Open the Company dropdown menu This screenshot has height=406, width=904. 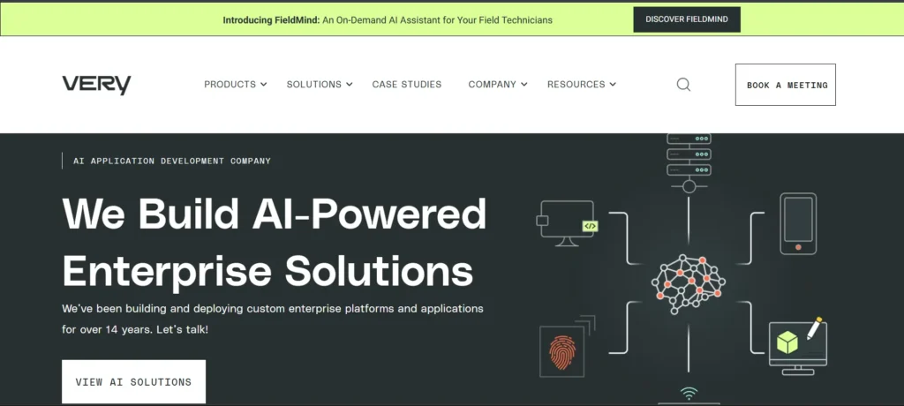[x=497, y=85]
